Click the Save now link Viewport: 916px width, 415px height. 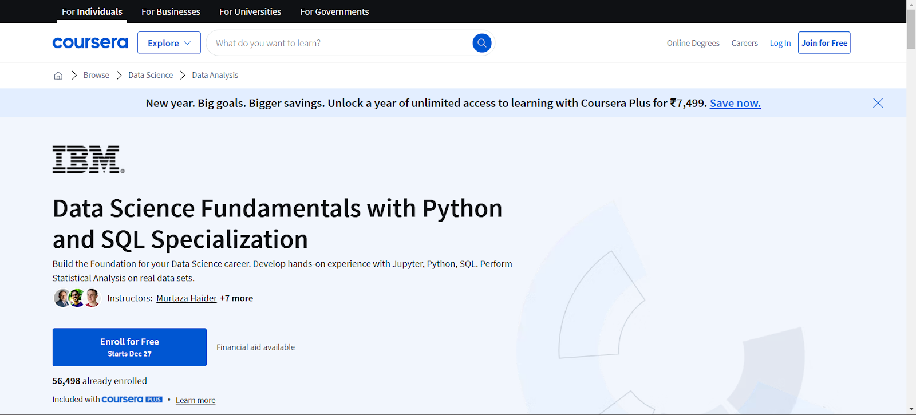pyautogui.click(x=735, y=103)
